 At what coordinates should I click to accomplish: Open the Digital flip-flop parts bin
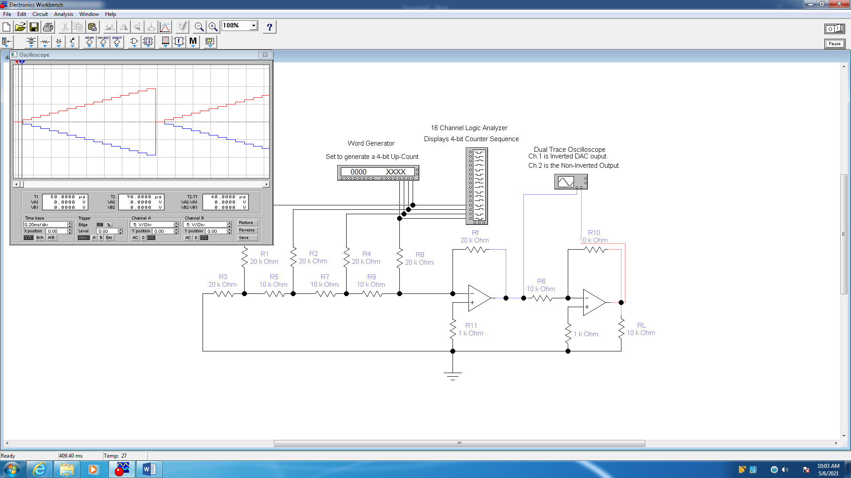coord(148,42)
